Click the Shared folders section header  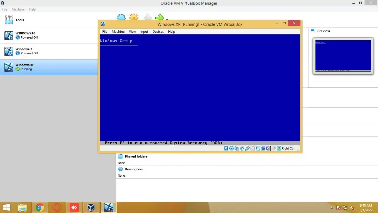tap(136, 156)
